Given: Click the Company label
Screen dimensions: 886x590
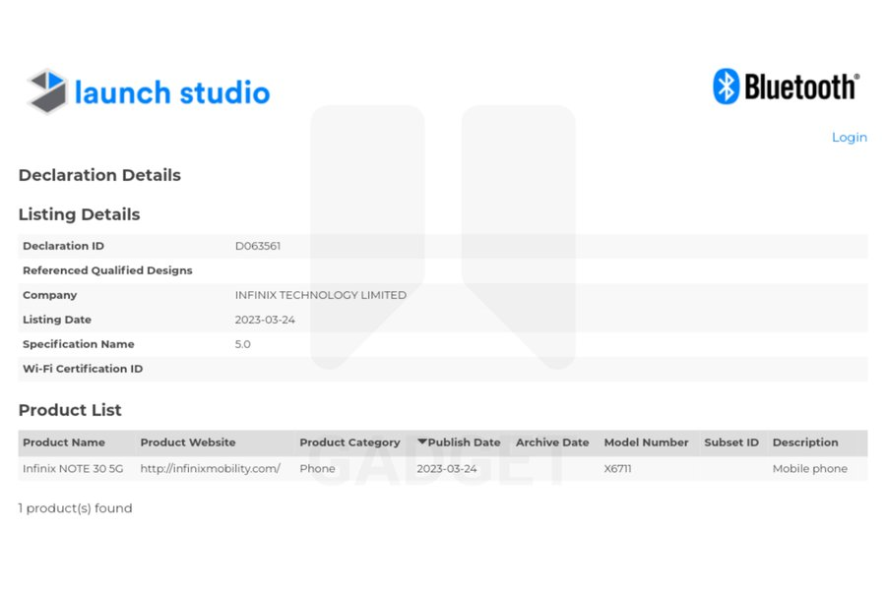Looking at the screenshot, I should point(50,295).
